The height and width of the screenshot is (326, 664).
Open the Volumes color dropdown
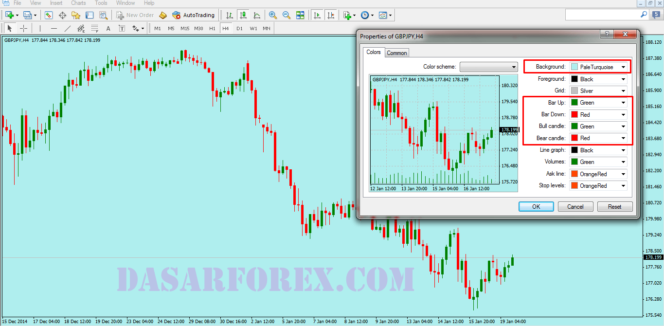pyautogui.click(x=598, y=162)
